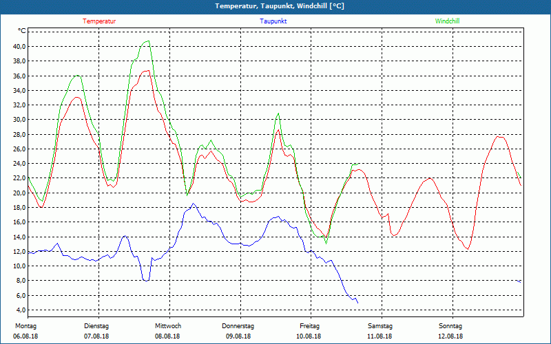
Task: Click the 32,0 y-axis value
Action: 19,105
